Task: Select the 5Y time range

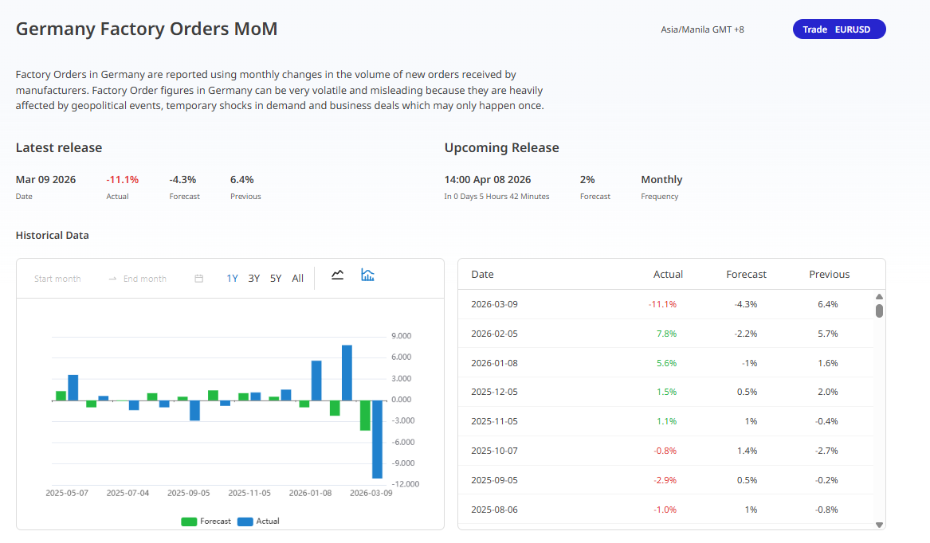Action: 276,279
